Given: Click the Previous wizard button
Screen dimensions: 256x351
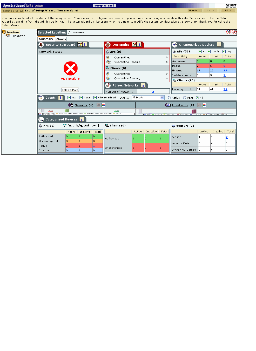Looking at the screenshot, I should coord(194,10).
